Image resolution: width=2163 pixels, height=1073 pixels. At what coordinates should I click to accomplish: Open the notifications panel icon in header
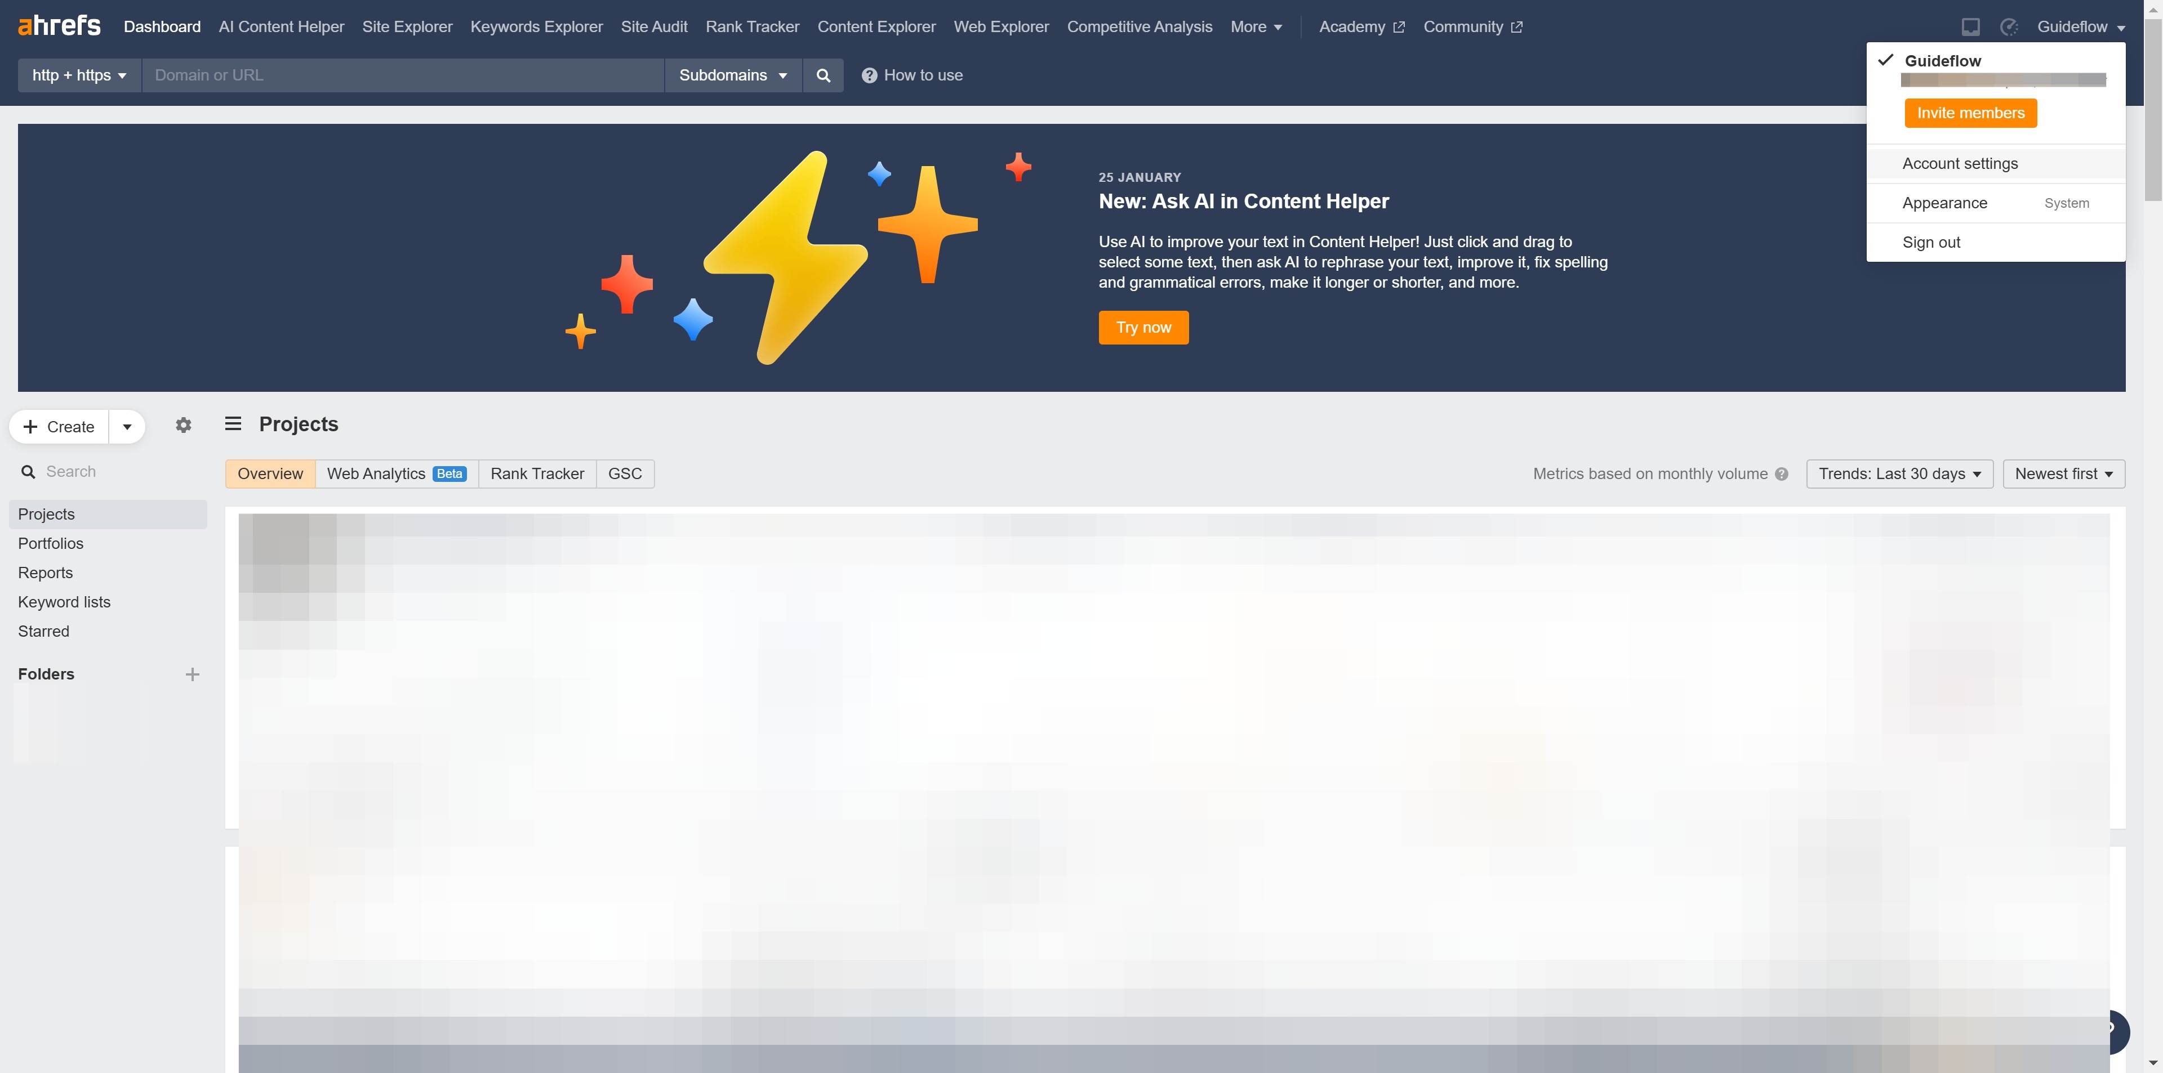point(1970,27)
